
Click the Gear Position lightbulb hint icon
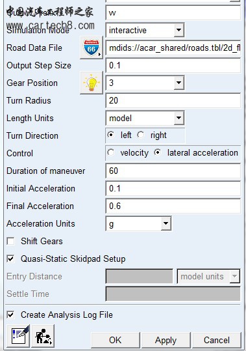pyautogui.click(x=92, y=83)
